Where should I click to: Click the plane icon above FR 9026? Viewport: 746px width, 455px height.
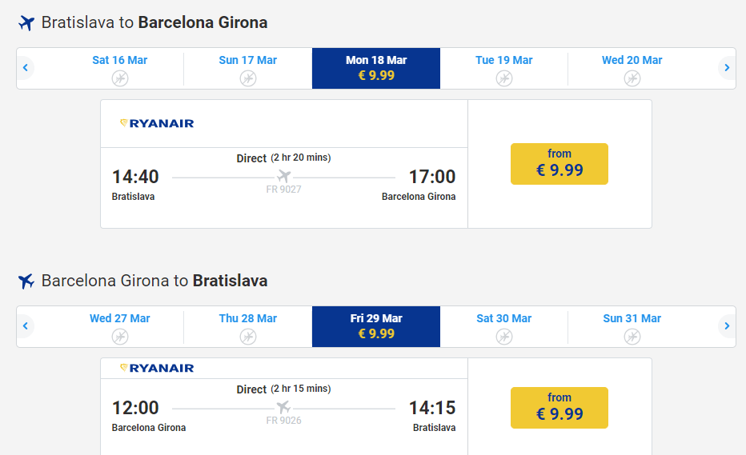pyautogui.click(x=284, y=408)
